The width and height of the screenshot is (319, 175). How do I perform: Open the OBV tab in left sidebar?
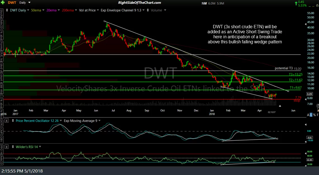coord(1,139)
